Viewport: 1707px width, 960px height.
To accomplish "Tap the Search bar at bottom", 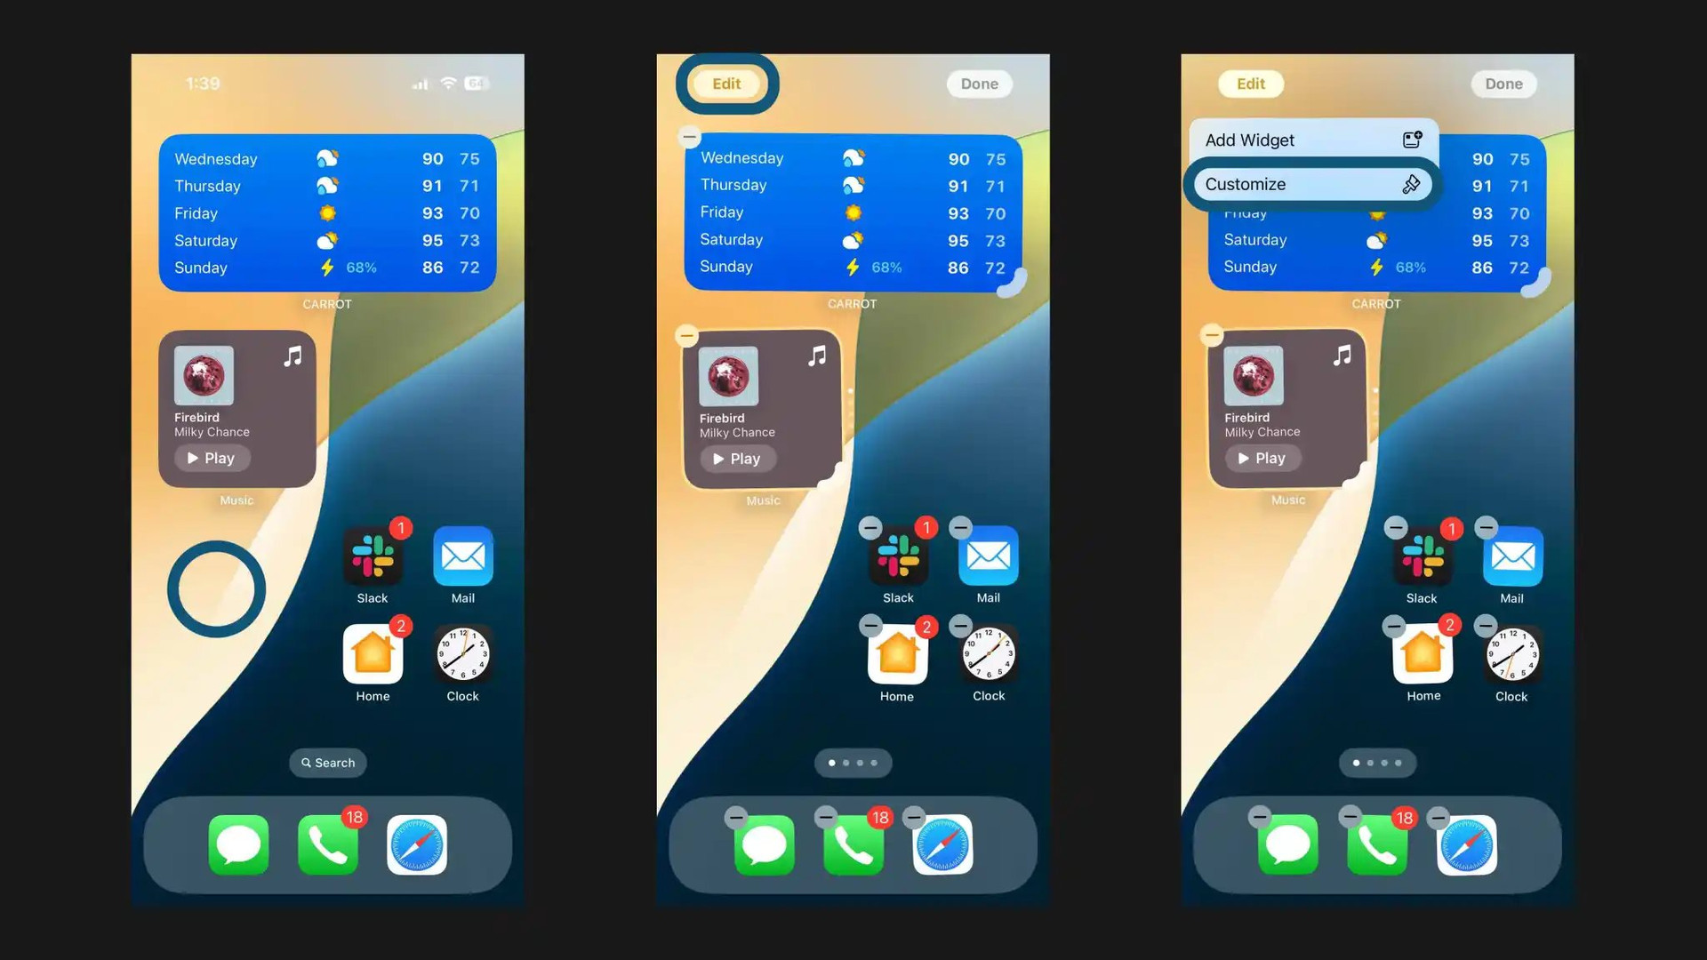I will (327, 762).
